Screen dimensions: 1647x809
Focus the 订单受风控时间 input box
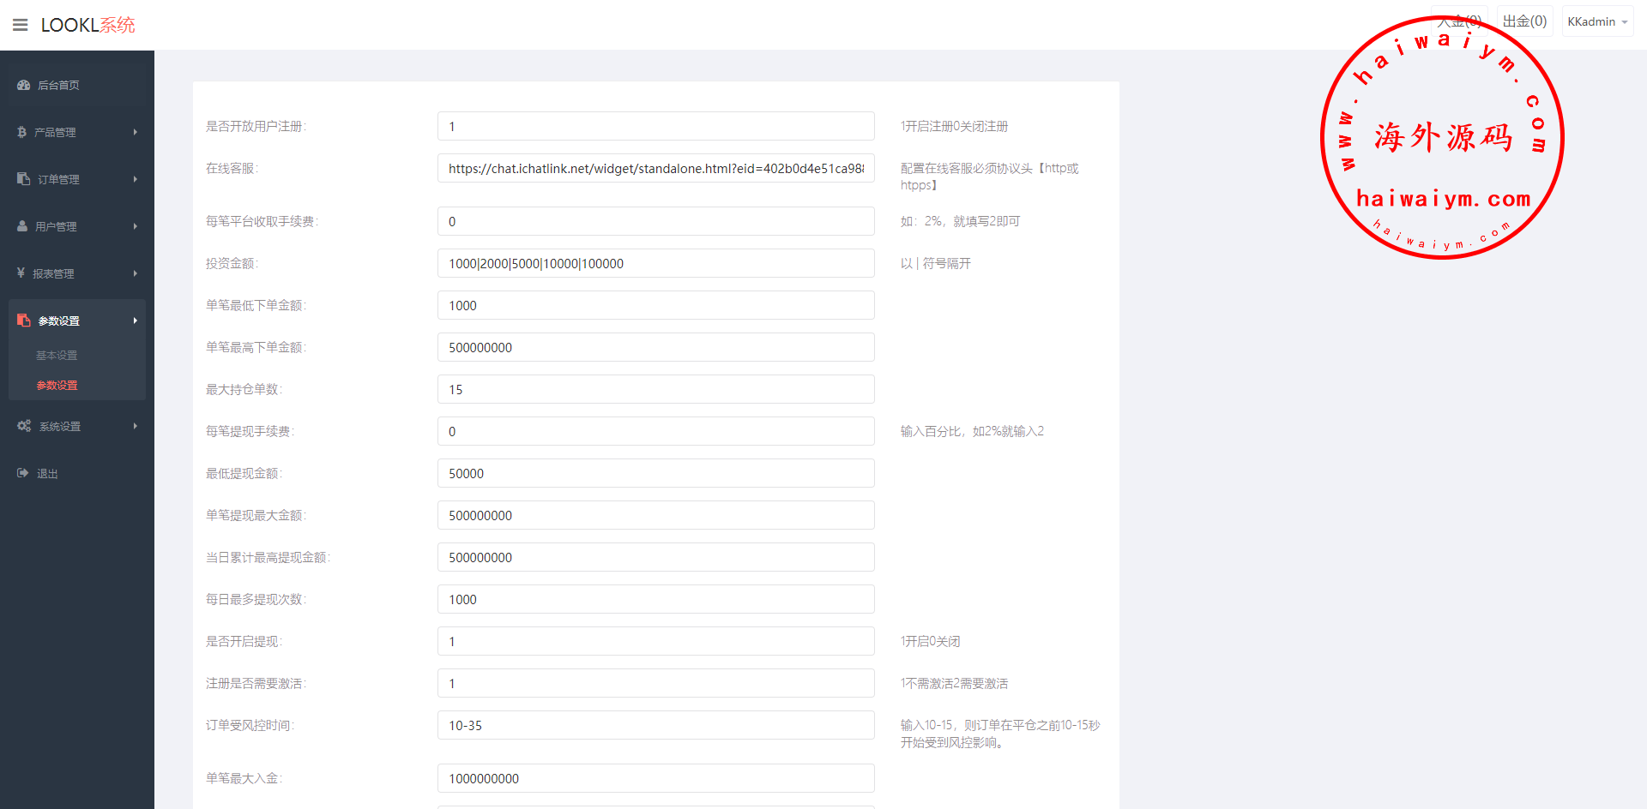(655, 725)
